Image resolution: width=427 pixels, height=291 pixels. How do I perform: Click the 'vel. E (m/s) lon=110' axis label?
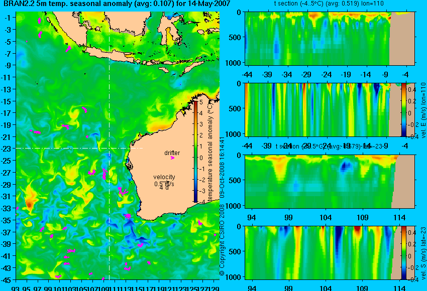(423, 110)
